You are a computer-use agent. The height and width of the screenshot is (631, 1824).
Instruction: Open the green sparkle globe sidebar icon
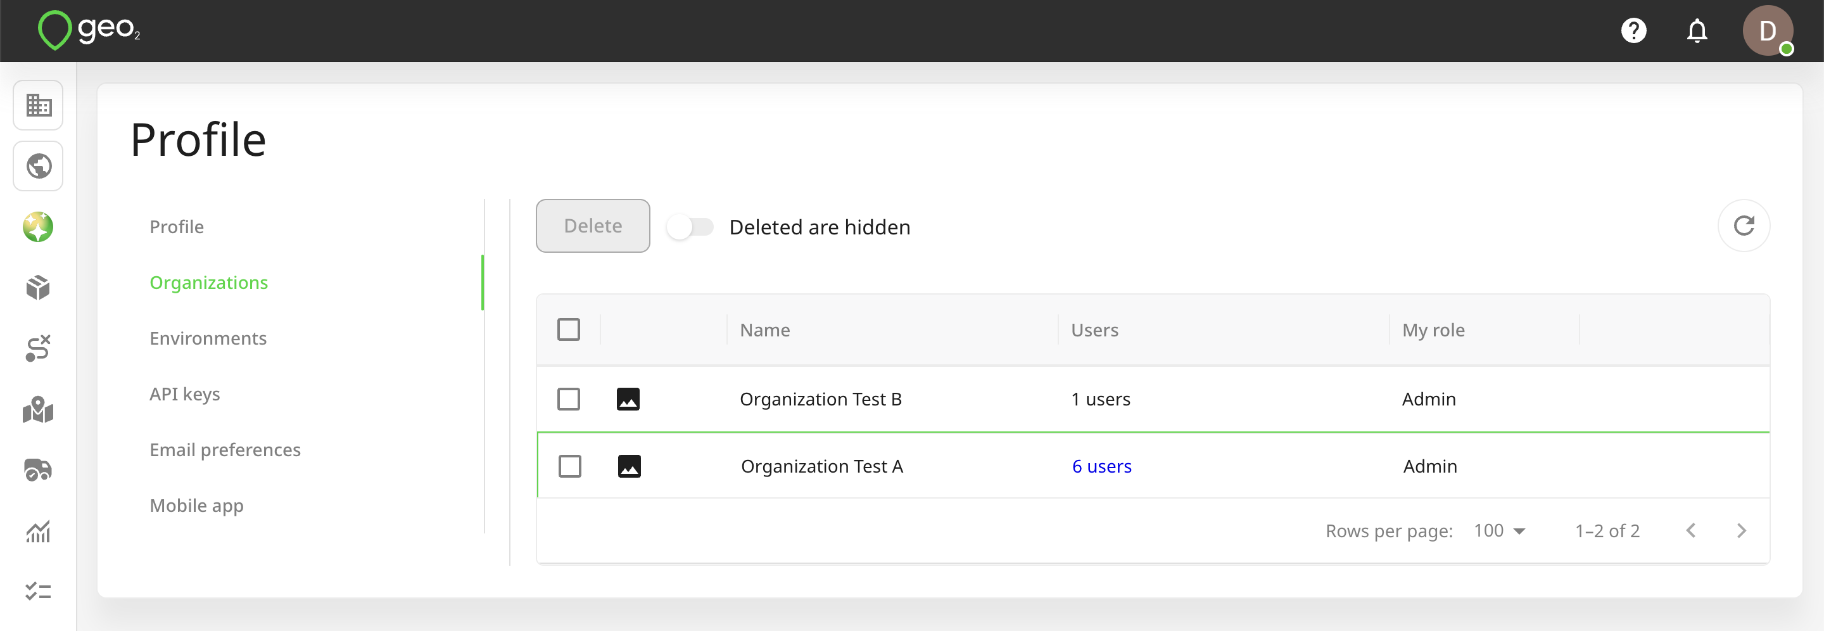point(38,227)
